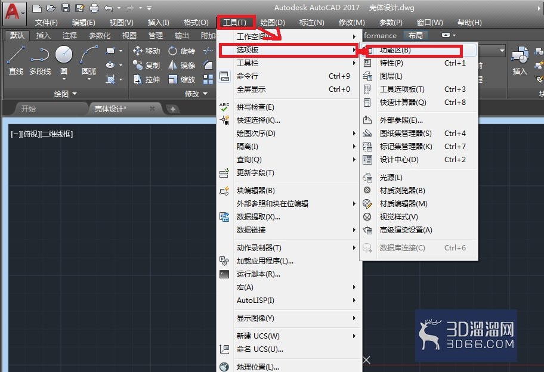544x372 pixels.
Task: Choose 命名 UCS(U)... entry
Action: click(x=289, y=349)
